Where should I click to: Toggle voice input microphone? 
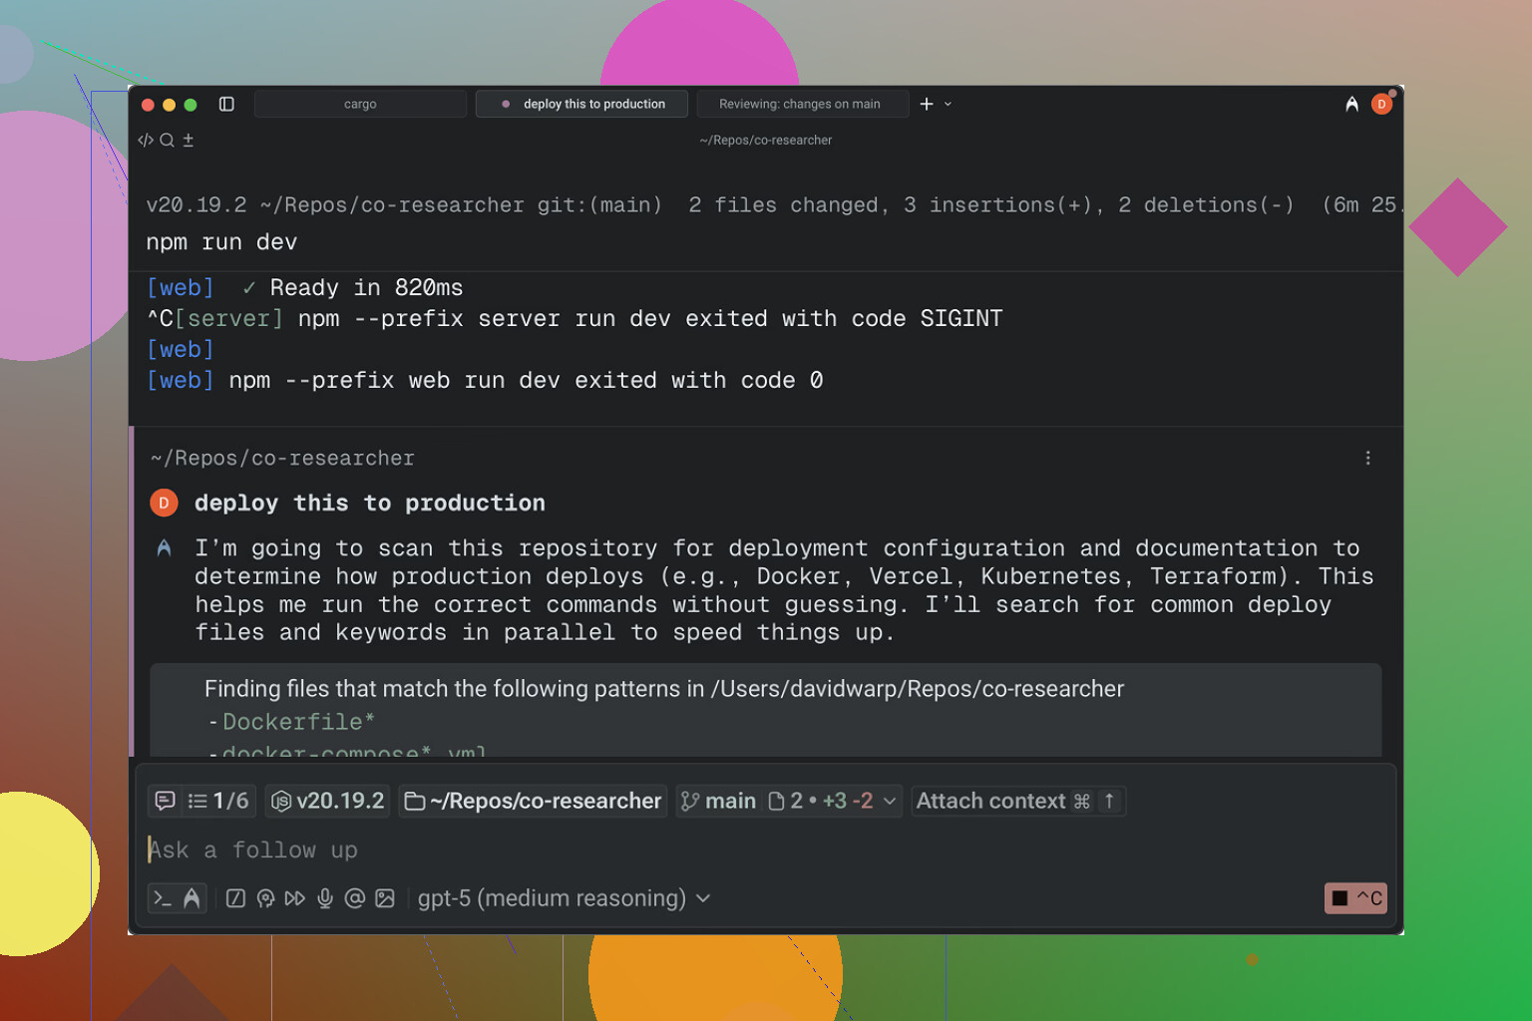(x=325, y=898)
